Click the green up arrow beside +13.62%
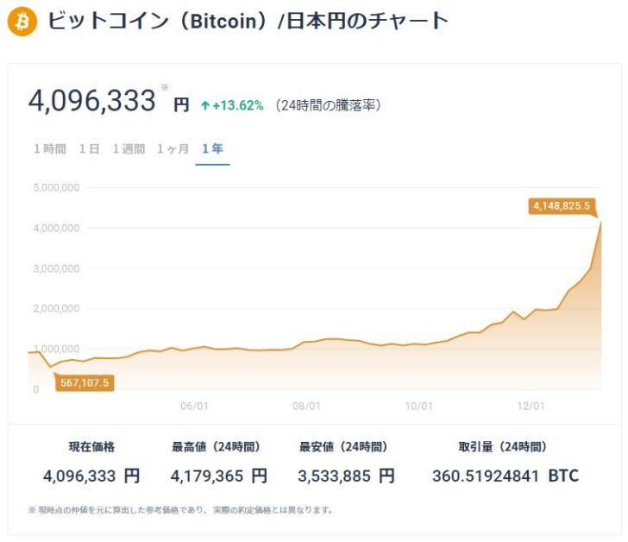This screenshot has height=542, width=628. [204, 105]
